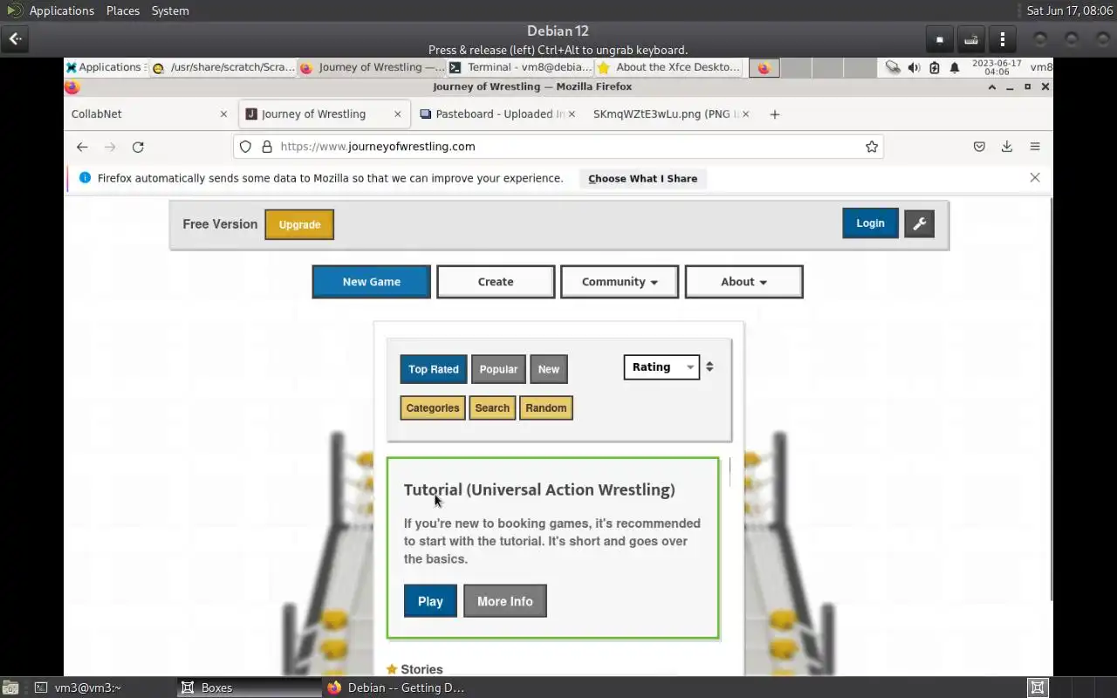The width and height of the screenshot is (1117, 698).
Task: Play the Tutorial game
Action: 430,601
